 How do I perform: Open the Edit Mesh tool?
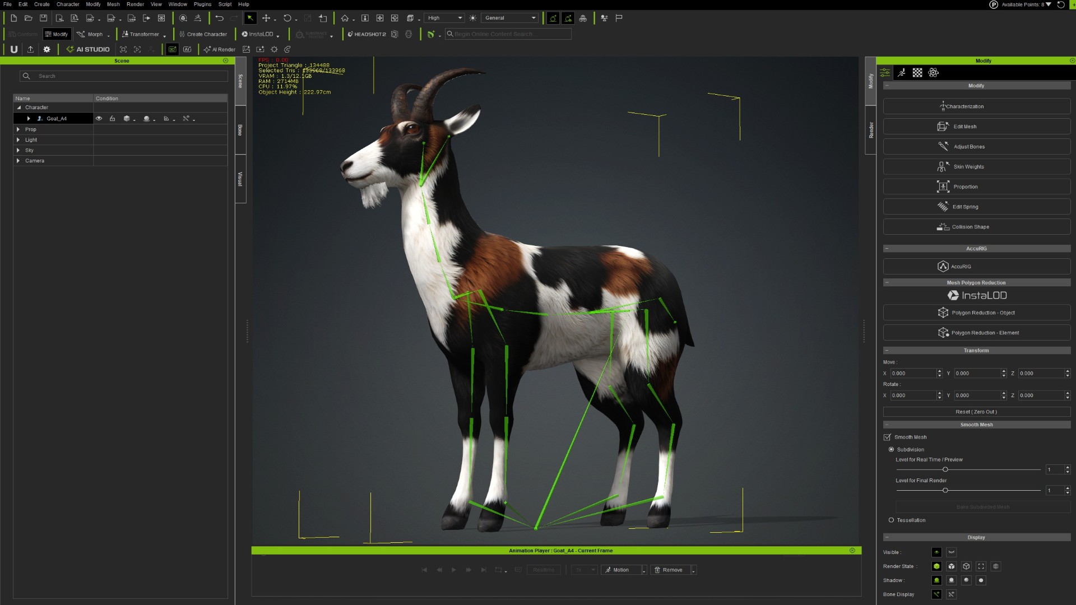(x=976, y=127)
